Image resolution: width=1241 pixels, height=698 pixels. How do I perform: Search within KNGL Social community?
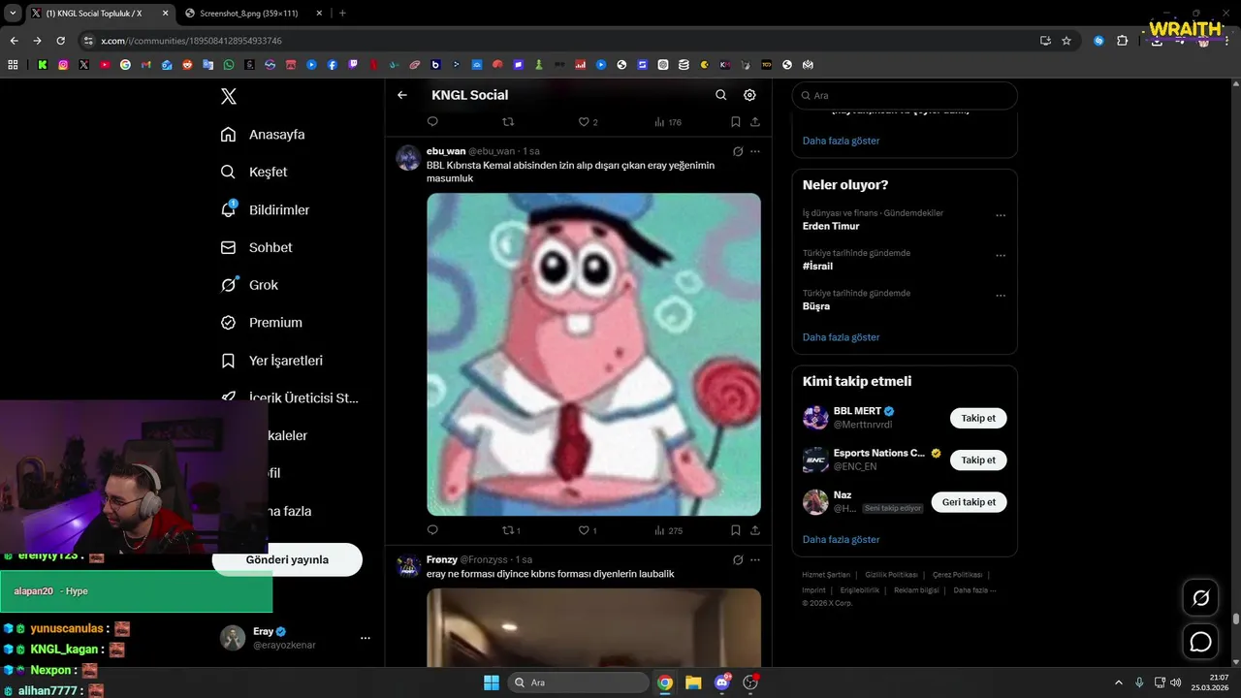720,95
